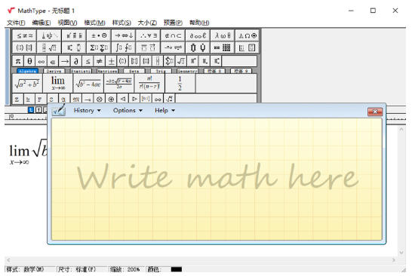412x276 pixels.
Task: Open the logical symbols palette (∴∀∃)
Action: (148, 35)
